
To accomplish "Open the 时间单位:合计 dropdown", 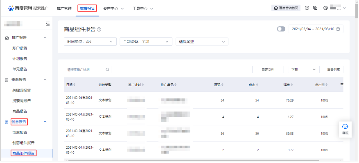I will pos(90,42).
